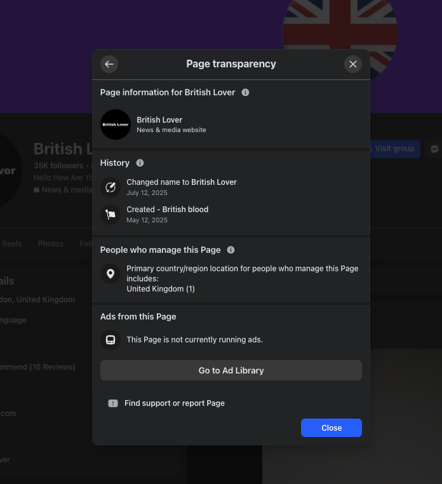This screenshot has height=484, width=442.
Task: Click the name-change history icon
Action: click(x=110, y=187)
